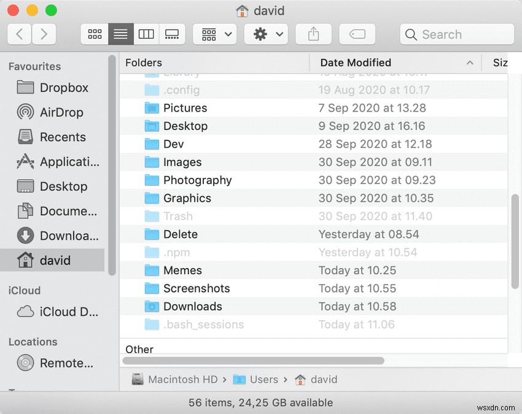Open Dropbox from the Favourites sidebar
Image resolution: width=522 pixels, height=414 pixels.
pos(63,88)
